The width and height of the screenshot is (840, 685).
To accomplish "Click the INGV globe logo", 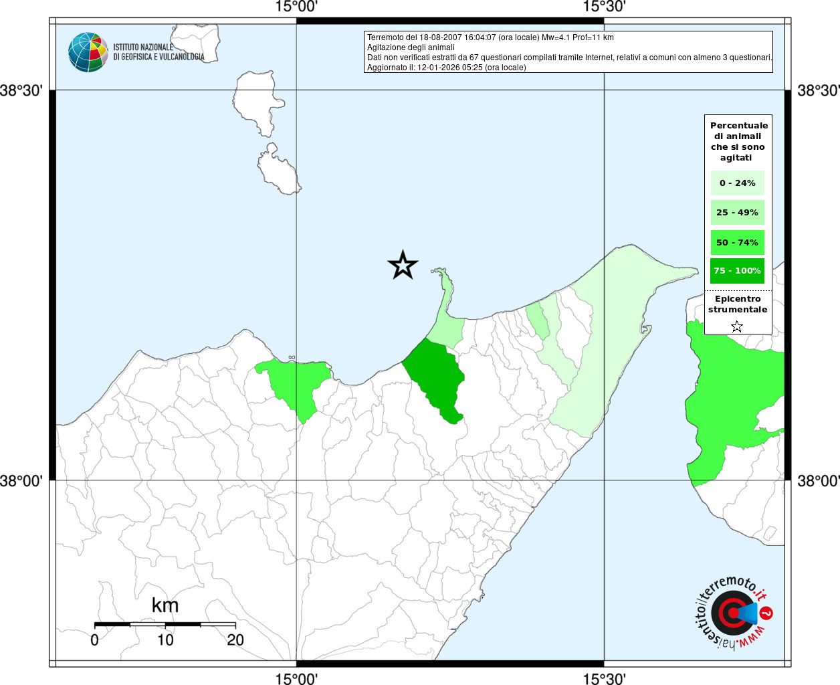I will [x=88, y=52].
